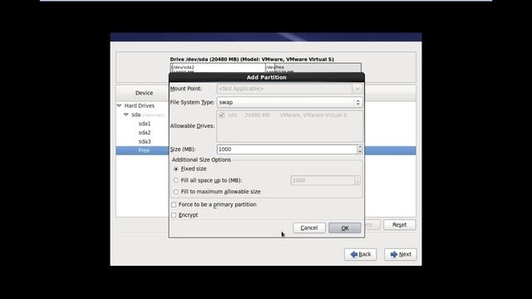Collapse the Hard Drives tree node
The image size is (532, 299).
point(119,105)
